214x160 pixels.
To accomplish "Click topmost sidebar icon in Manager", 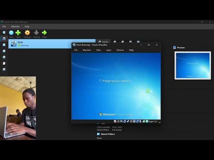I will coord(4,32).
